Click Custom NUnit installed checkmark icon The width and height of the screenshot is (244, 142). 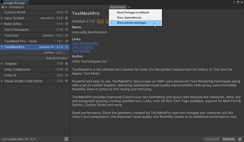[x=66, y=12]
